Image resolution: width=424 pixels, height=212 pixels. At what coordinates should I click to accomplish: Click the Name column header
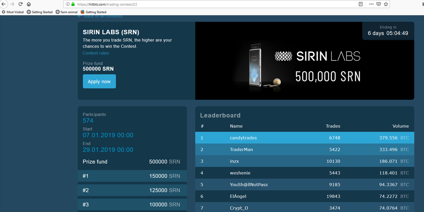tap(236, 126)
